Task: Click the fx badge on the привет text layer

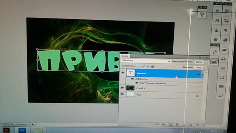Action: pos(198,74)
